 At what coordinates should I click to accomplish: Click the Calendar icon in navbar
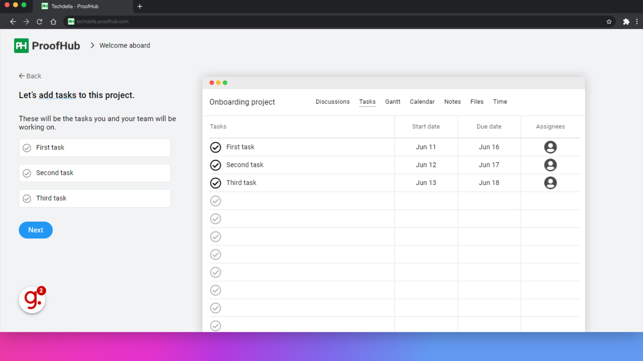(x=422, y=101)
